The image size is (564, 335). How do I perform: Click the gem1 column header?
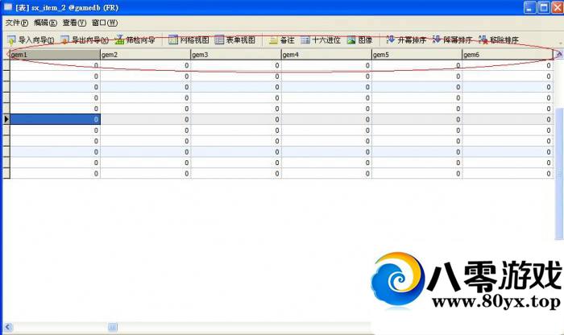[x=54, y=55]
